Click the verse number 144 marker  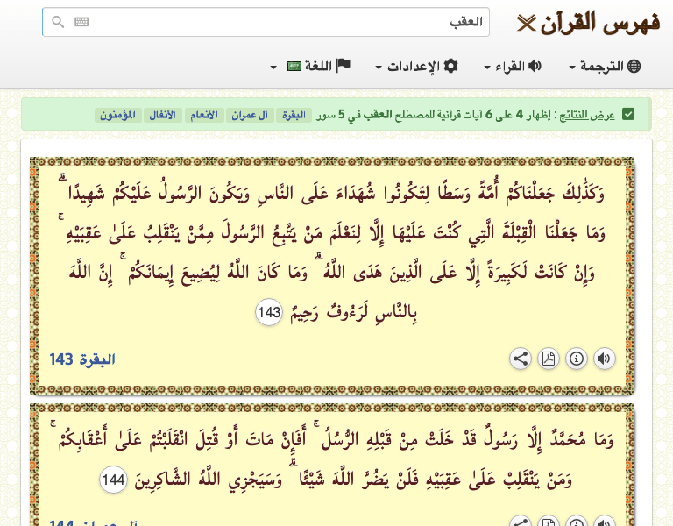114,480
